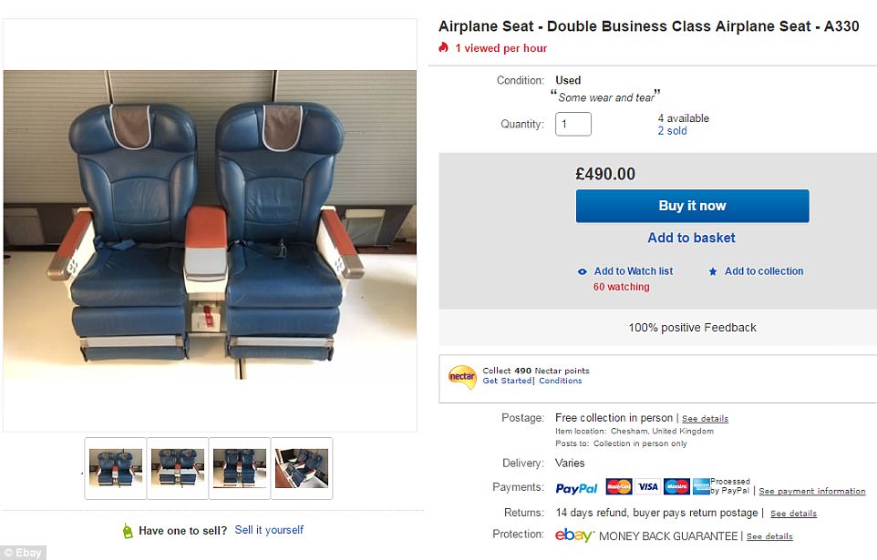Click the VISA payment icon

[x=647, y=487]
